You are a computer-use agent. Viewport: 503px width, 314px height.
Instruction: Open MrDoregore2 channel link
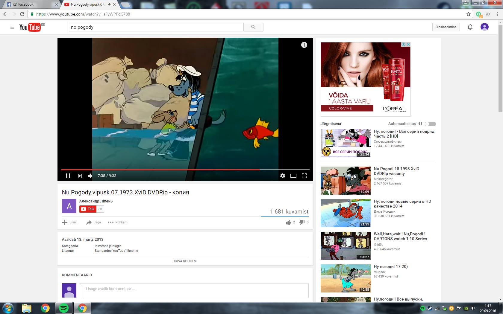tap(383, 179)
